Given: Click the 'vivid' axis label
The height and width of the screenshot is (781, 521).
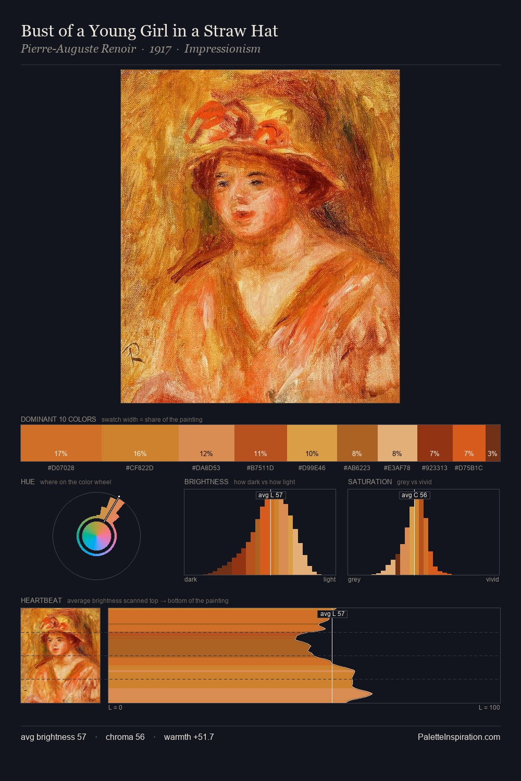Looking at the screenshot, I should [x=492, y=580].
